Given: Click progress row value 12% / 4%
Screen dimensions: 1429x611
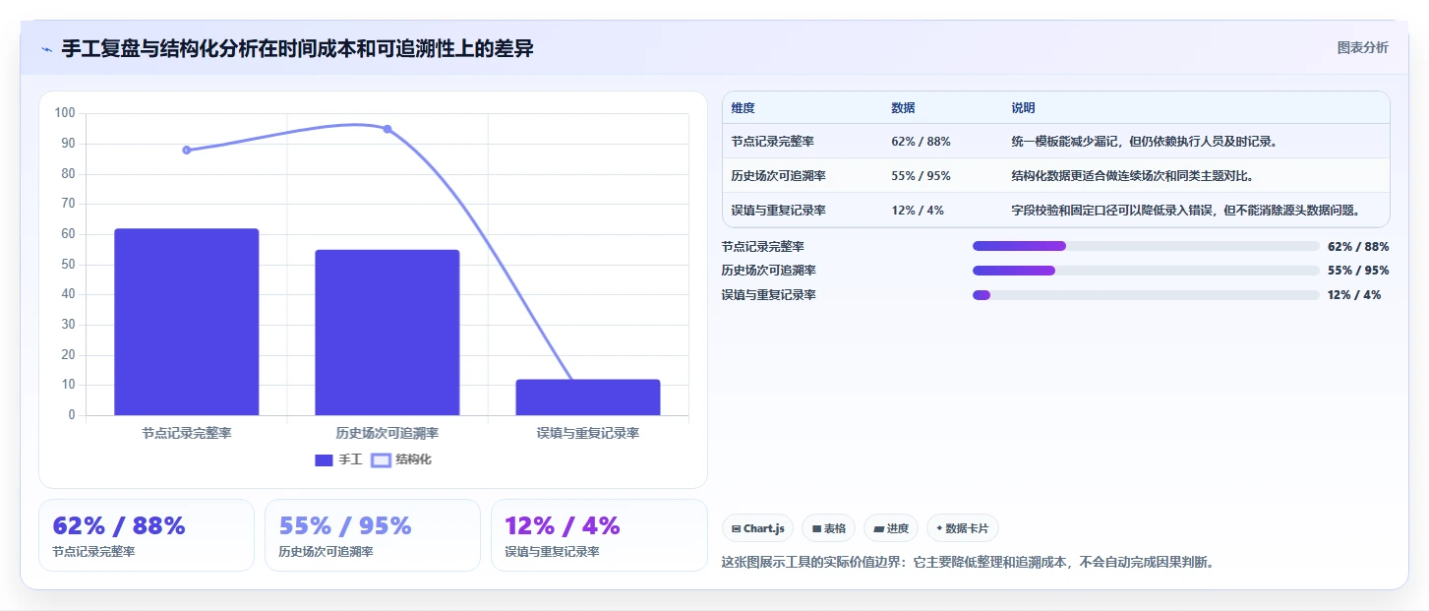Looking at the screenshot, I should [x=1354, y=295].
